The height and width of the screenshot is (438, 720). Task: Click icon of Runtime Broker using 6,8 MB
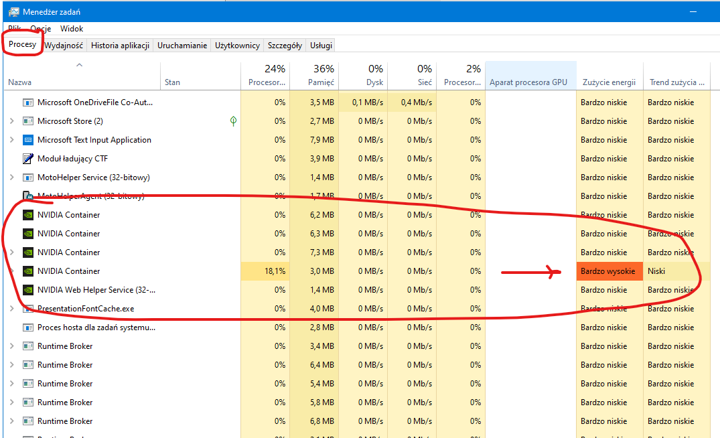(x=28, y=421)
